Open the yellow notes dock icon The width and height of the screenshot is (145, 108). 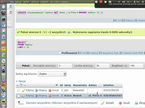pos(3,49)
